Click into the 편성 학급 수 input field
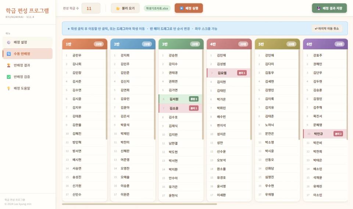The height and width of the screenshot is (209, 353). pyautogui.click(x=91, y=8)
